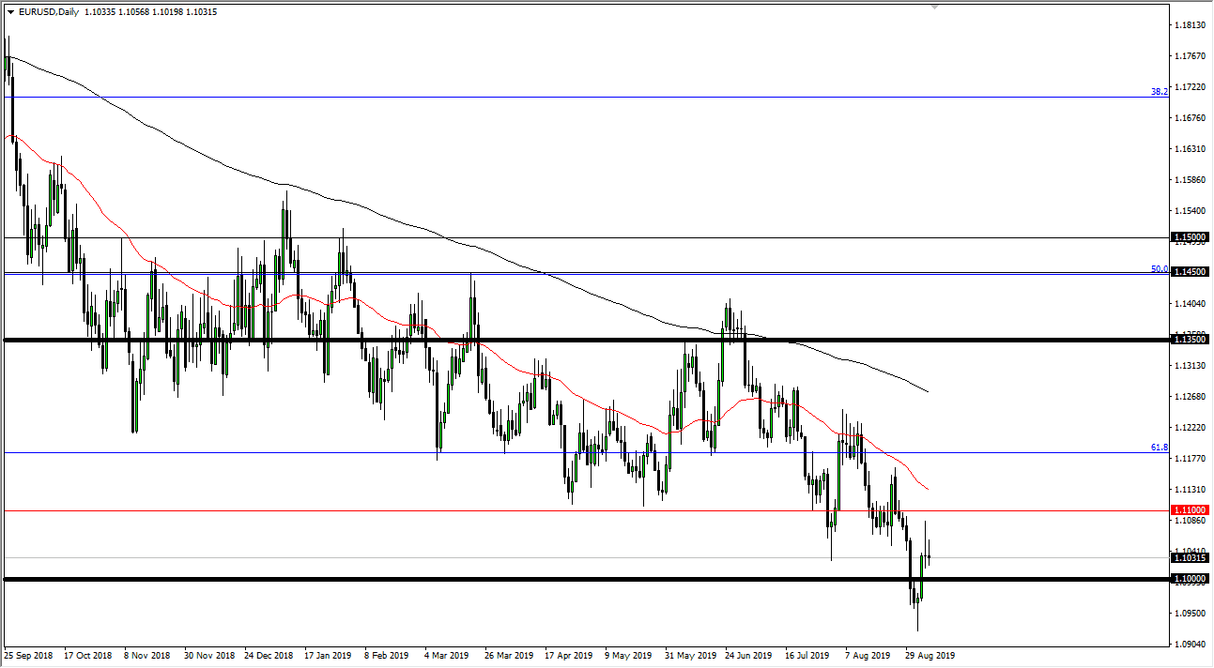
Task: Click the chart shift triangle marker
Action: 934,8
